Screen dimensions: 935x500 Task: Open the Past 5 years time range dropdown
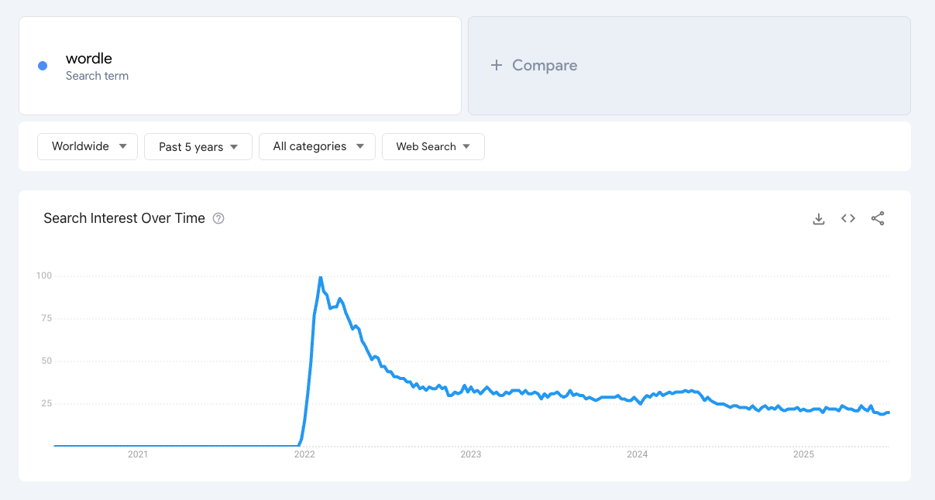(198, 146)
